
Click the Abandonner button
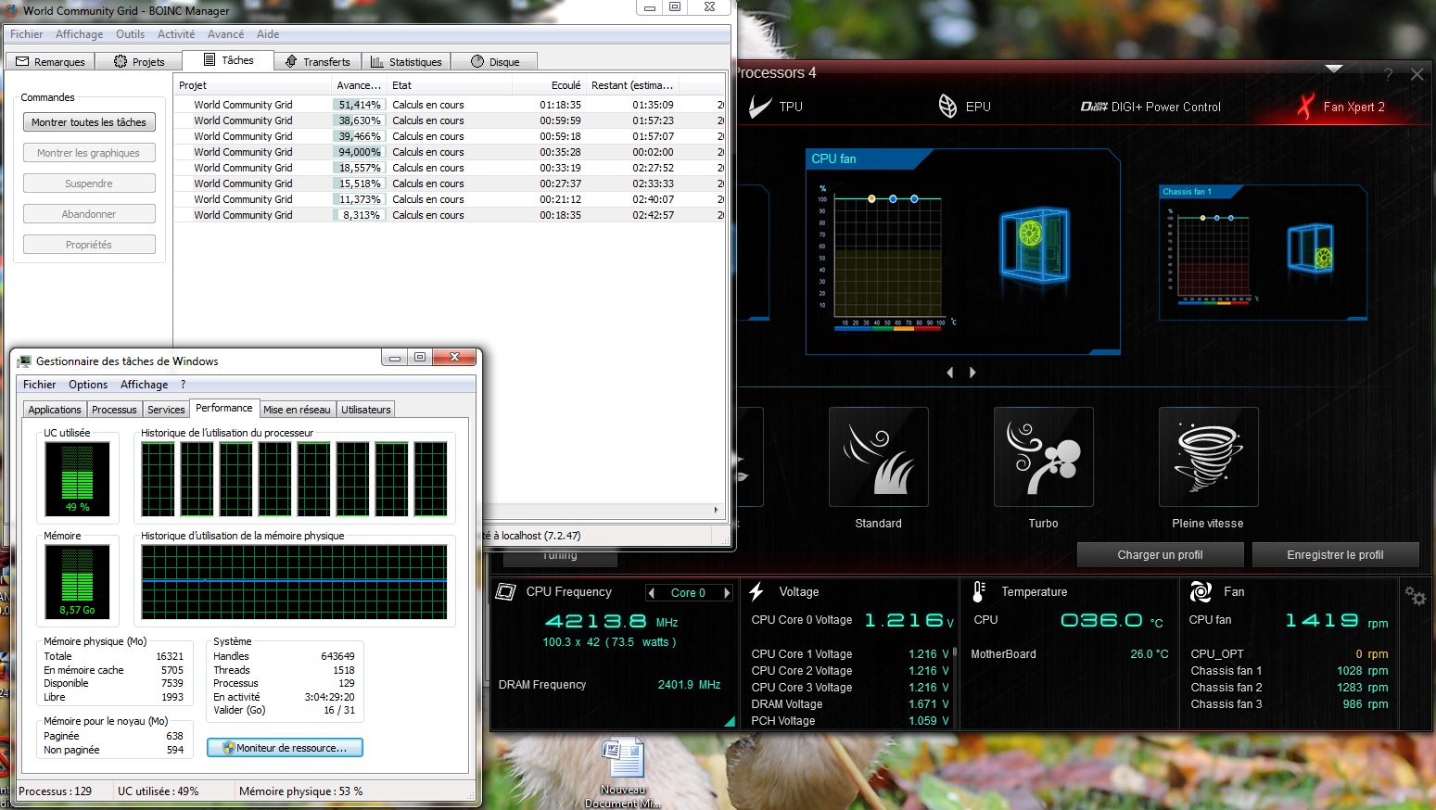click(x=89, y=214)
